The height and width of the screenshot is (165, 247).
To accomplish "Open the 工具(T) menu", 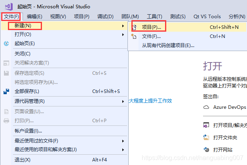I will click(x=154, y=17).
